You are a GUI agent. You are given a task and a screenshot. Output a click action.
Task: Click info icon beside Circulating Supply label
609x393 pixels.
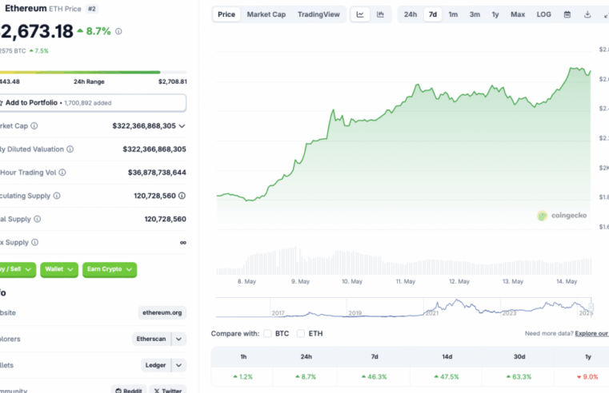point(57,196)
